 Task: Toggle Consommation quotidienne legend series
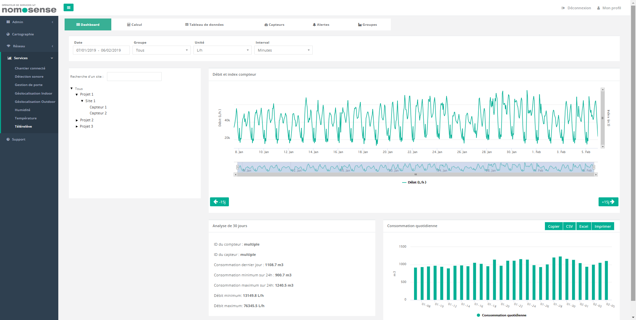[x=501, y=315]
